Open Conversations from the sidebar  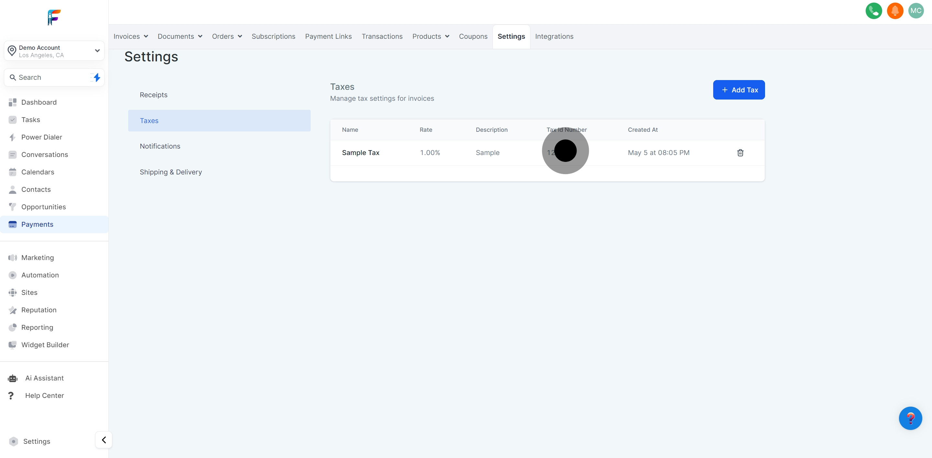(45, 155)
